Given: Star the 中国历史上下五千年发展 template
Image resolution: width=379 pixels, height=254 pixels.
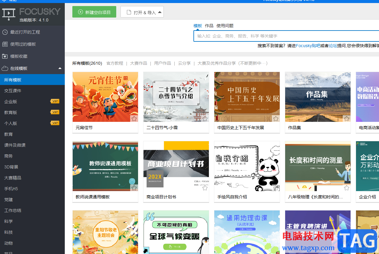Looking at the screenshot, I should pos(276,119).
